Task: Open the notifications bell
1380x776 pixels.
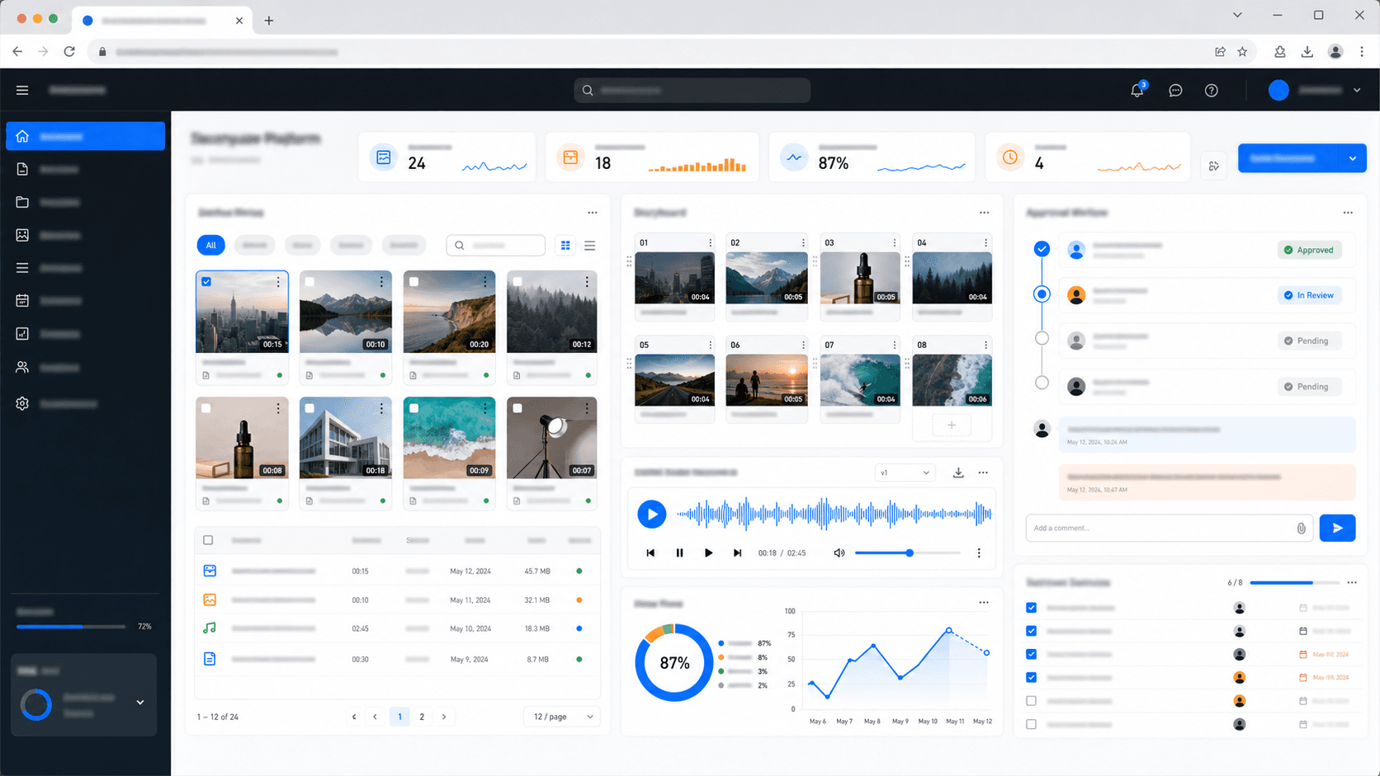Action: (x=1137, y=90)
